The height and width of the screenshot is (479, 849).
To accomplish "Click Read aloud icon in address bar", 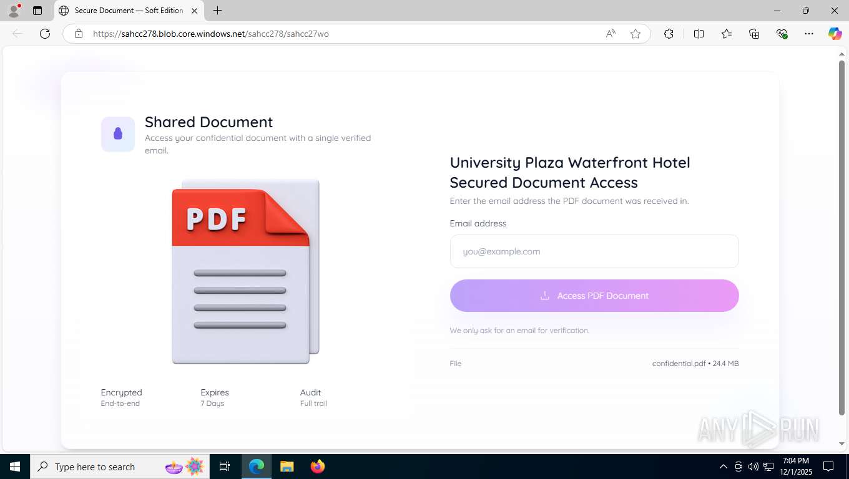I will (611, 34).
